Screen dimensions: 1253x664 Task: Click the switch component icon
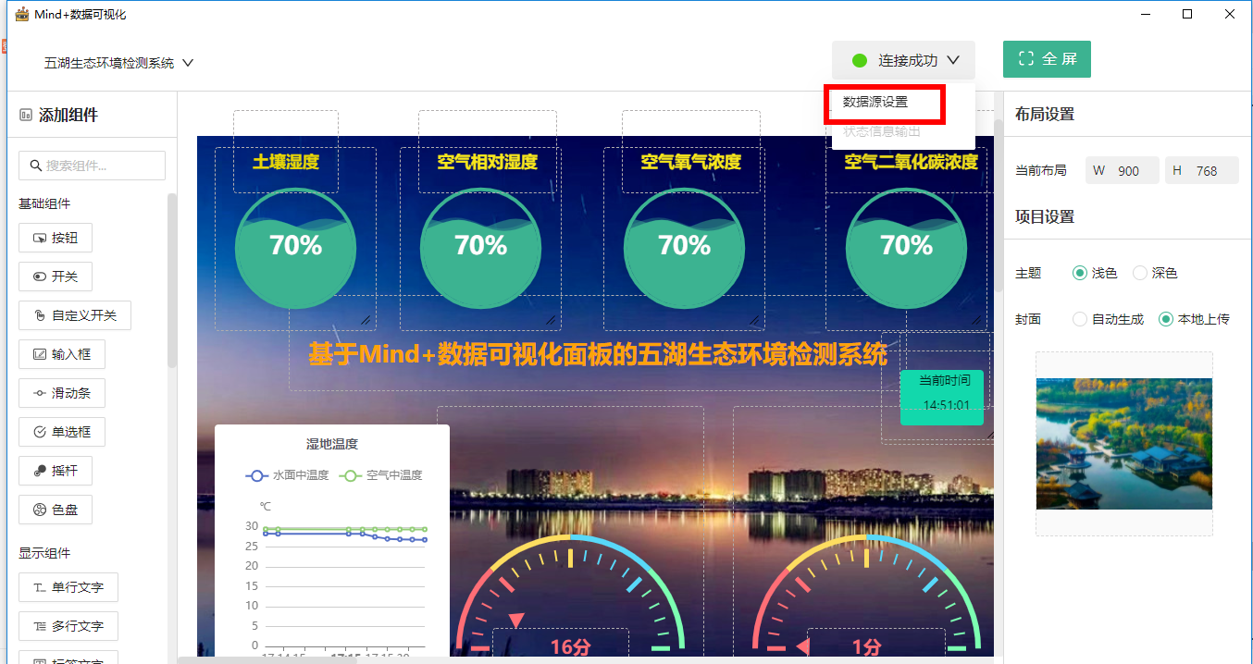click(x=40, y=277)
